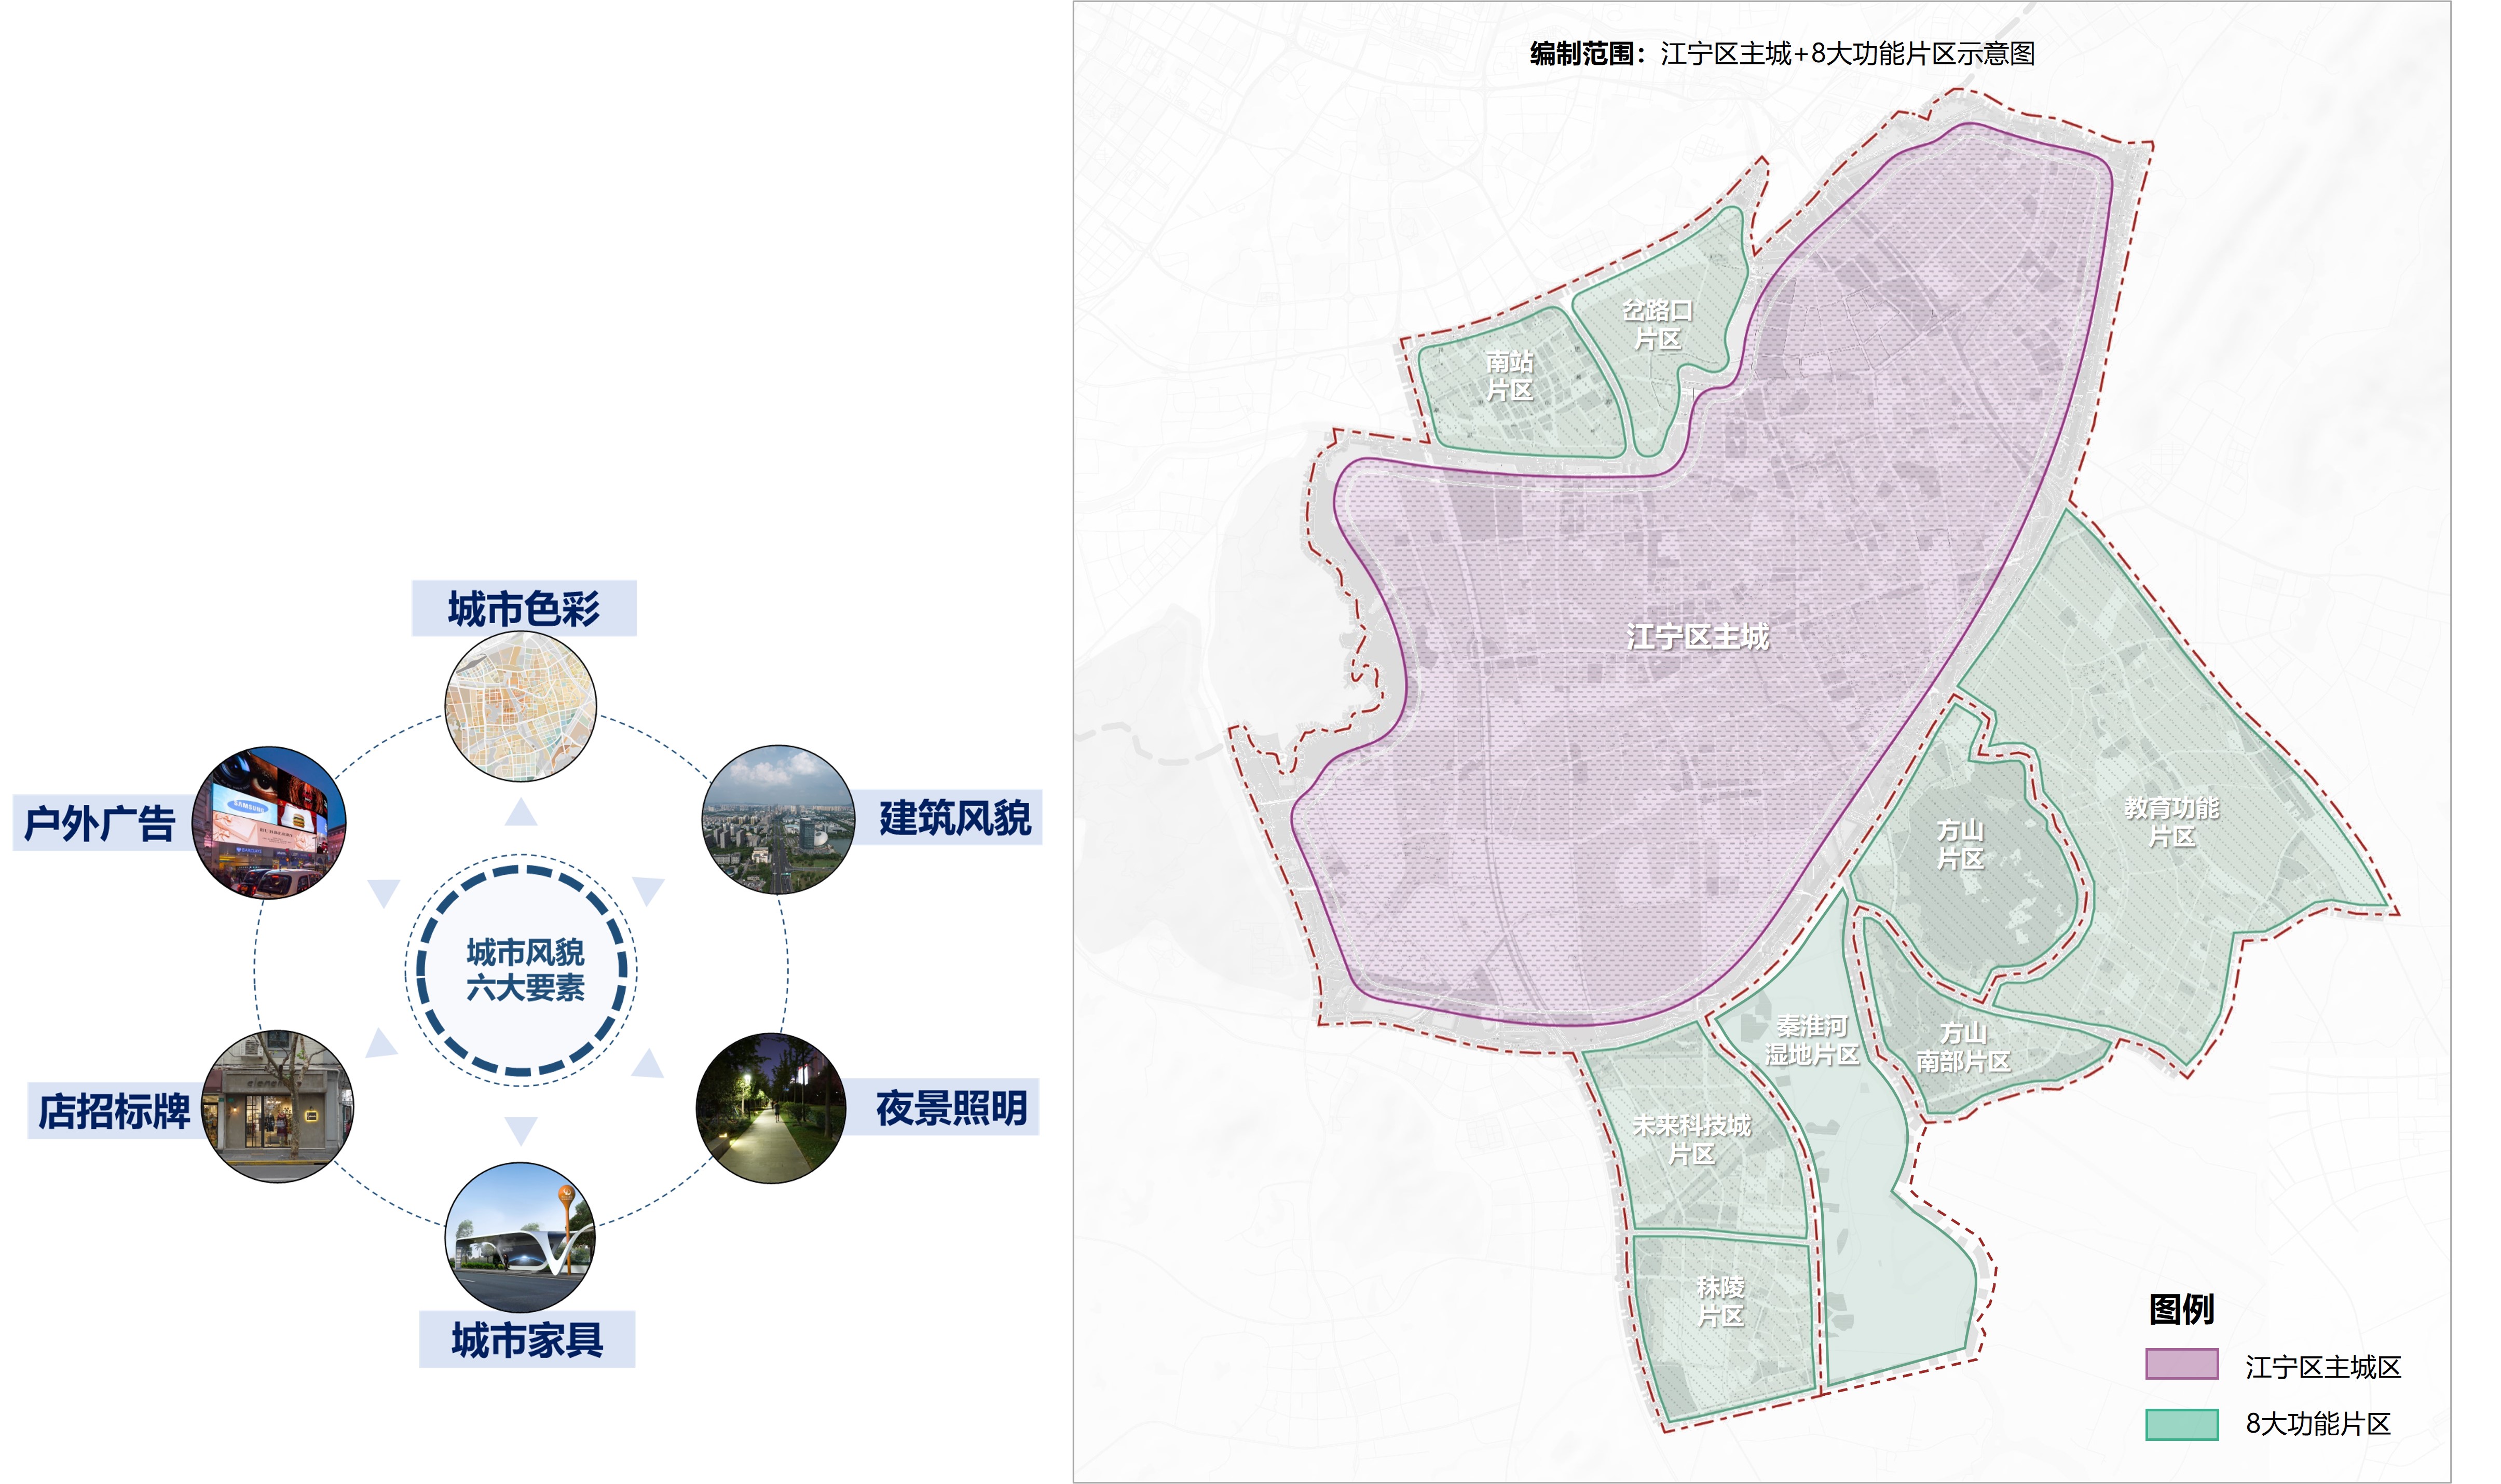Click the 店招标牌 storefront photo circle
The image size is (2501, 1484).
click(x=277, y=1106)
